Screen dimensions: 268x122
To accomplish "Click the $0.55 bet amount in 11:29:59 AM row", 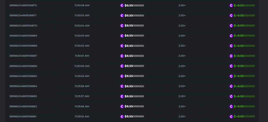I will 134,76.
